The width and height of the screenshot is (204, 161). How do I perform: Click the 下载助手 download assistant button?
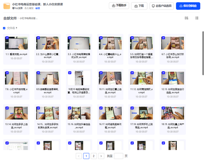click(x=119, y=6)
